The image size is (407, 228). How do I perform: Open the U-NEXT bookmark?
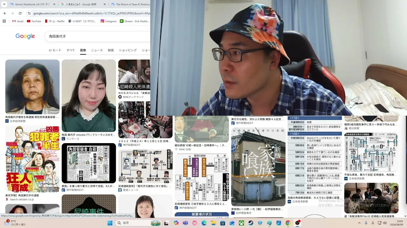tap(82, 21)
